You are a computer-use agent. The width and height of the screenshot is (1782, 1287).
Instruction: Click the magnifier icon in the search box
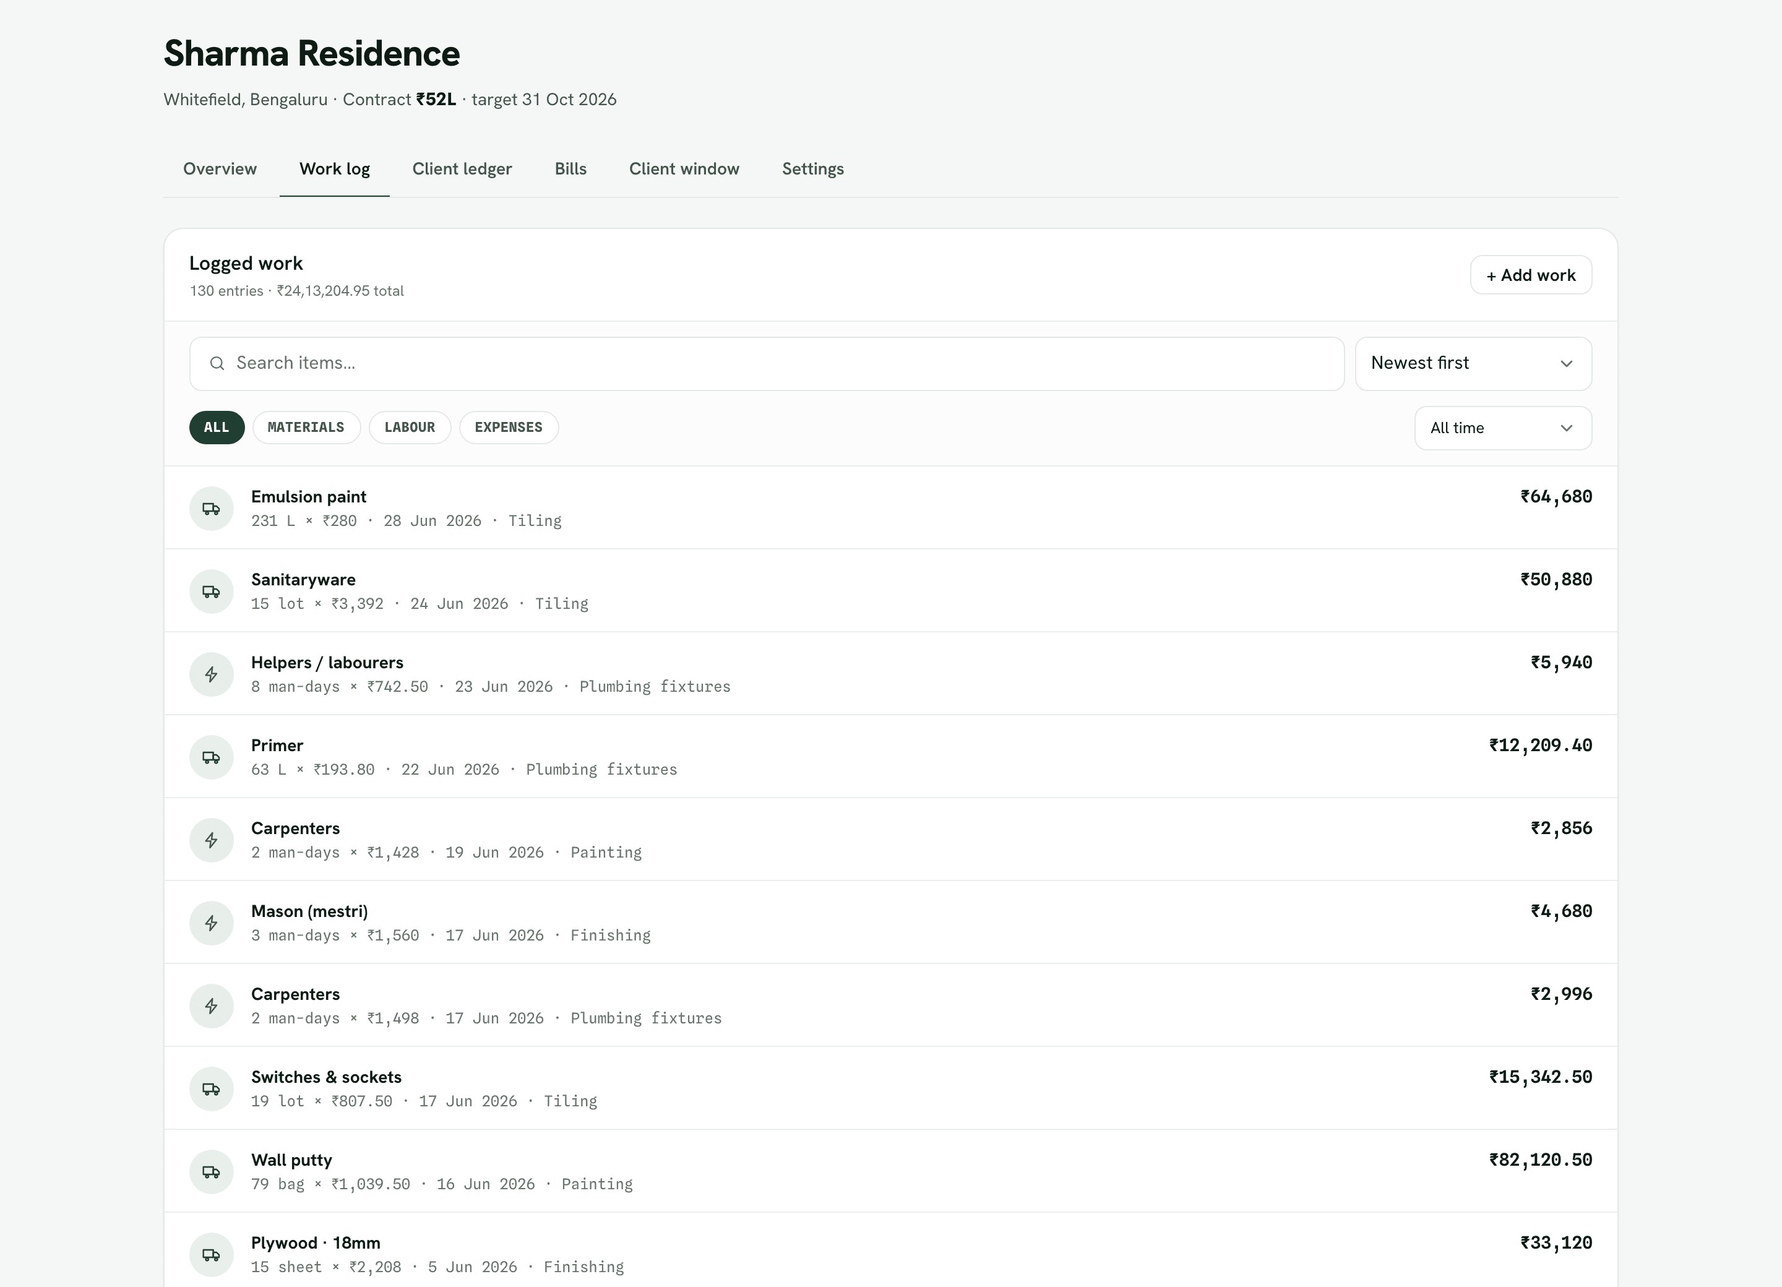pos(217,363)
